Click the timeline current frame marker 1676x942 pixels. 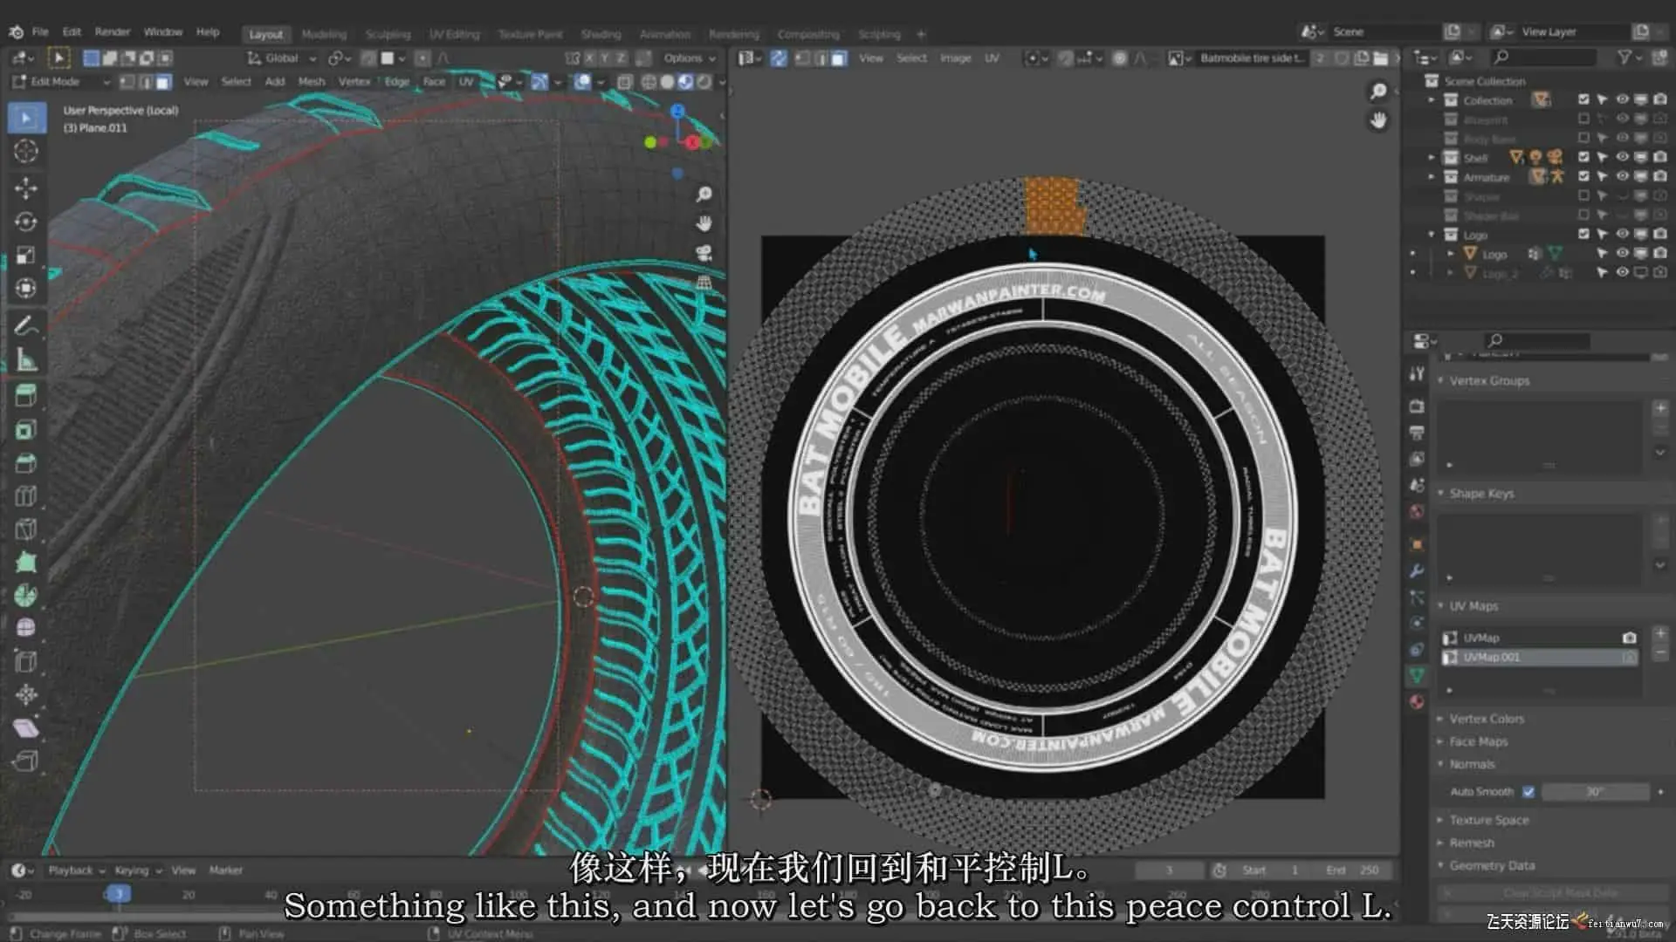click(x=118, y=894)
